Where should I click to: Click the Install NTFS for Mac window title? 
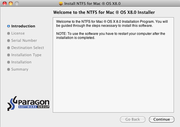click(92, 4)
